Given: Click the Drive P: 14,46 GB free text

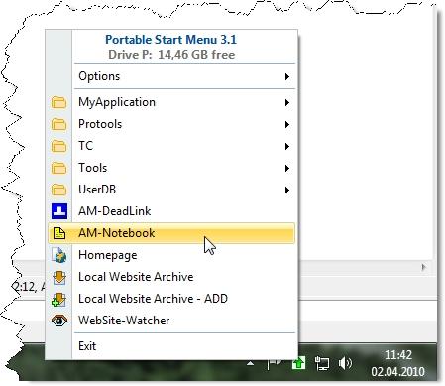Looking at the screenshot, I should coord(171,55).
